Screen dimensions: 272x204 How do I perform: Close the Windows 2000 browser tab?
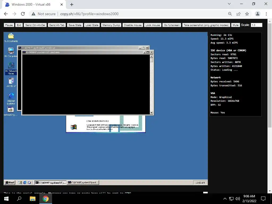62,5
